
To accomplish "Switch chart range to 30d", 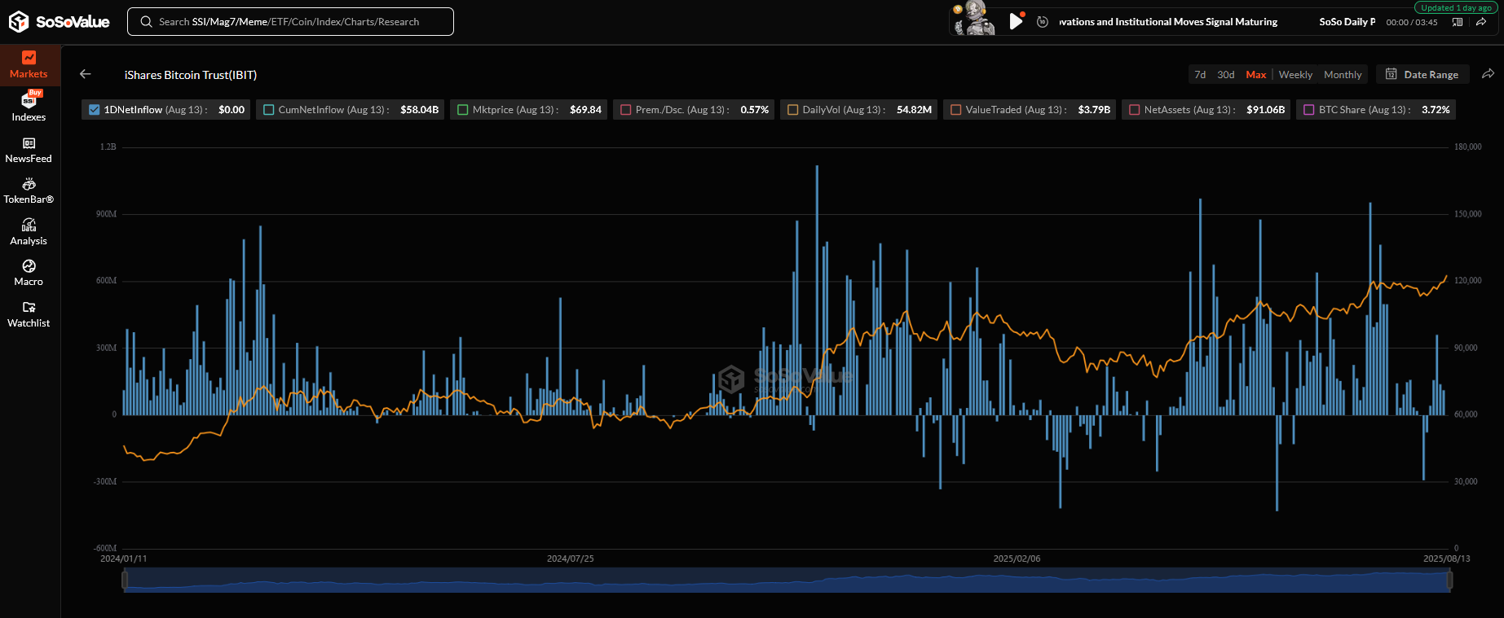I will (x=1226, y=74).
